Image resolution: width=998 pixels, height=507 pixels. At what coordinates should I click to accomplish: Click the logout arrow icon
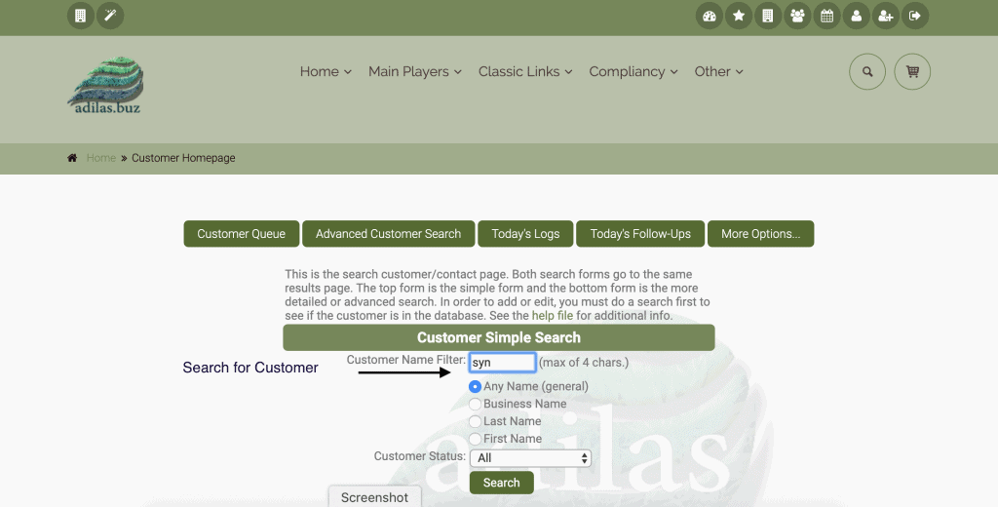click(914, 16)
